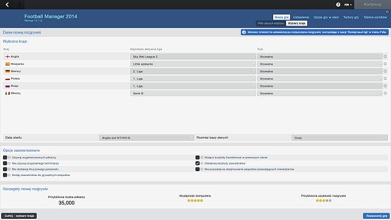Enable Dodaj zawodników do grywalnych zespołów checkbox
Image resolution: width=391 pixels, height=220 pixels.
click(5, 175)
